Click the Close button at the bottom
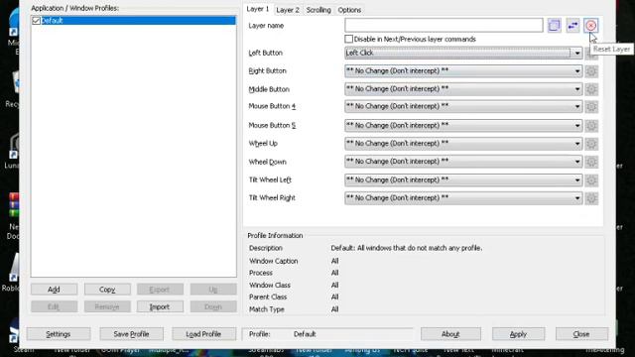The image size is (635, 357). coord(581,334)
